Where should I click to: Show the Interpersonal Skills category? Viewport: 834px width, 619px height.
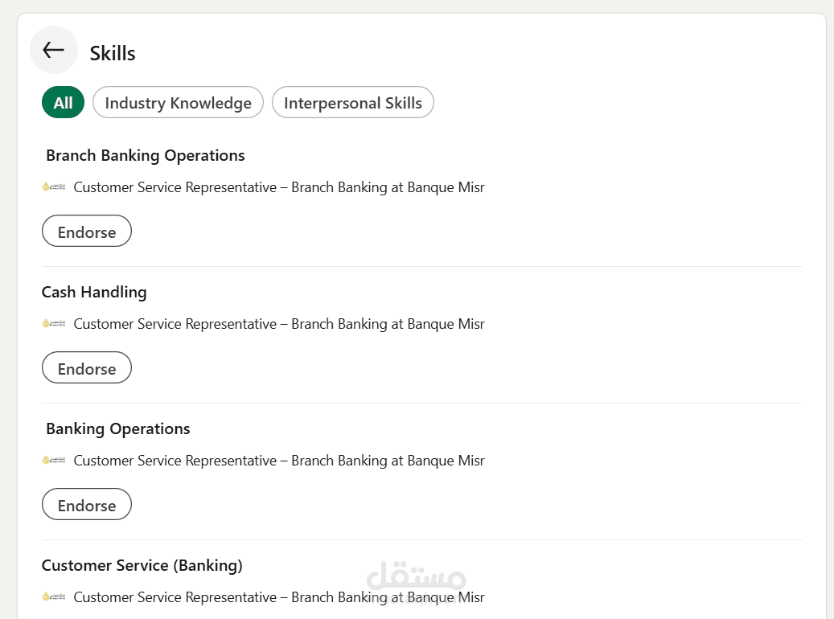352,103
